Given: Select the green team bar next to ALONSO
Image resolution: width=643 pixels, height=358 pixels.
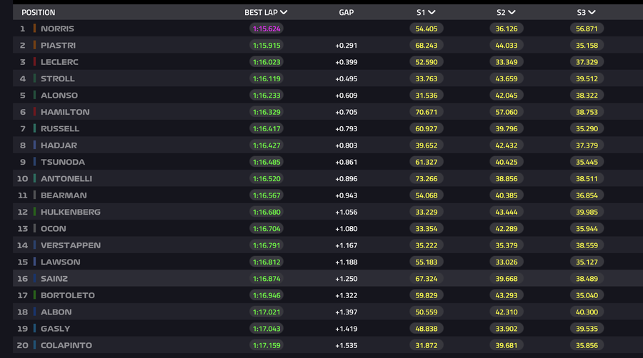Looking at the screenshot, I should click(x=34, y=96).
